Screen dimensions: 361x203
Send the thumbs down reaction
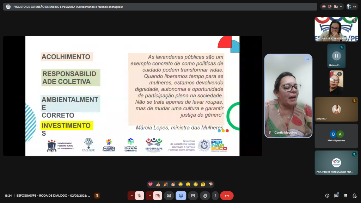coord(210,184)
